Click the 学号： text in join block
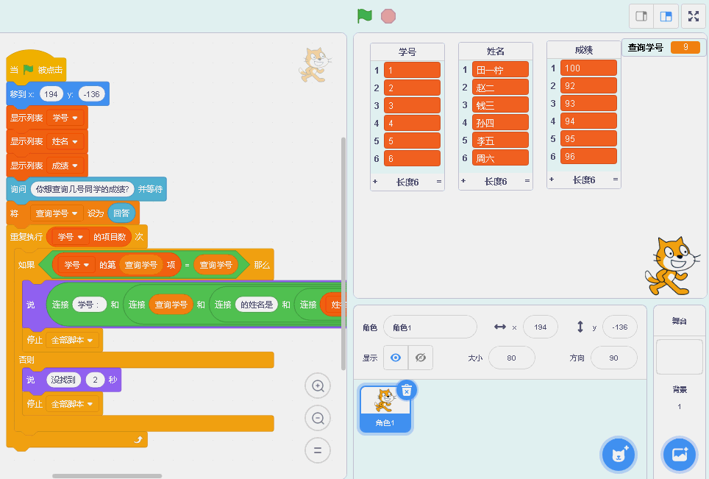709x479 pixels. 89,305
